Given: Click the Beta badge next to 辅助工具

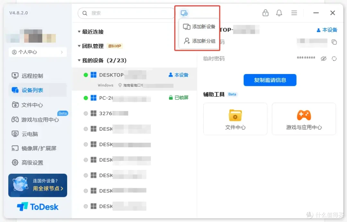Looking at the screenshot, I should click(232, 94).
